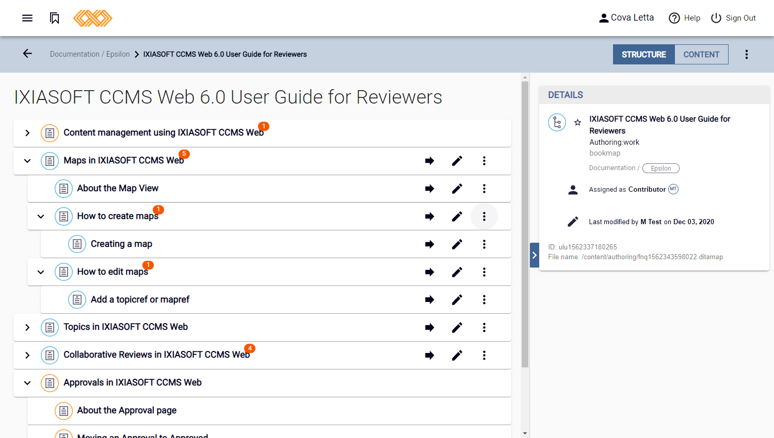Edit Add a topicref or mapref topic
The width and height of the screenshot is (774, 438).
(457, 299)
